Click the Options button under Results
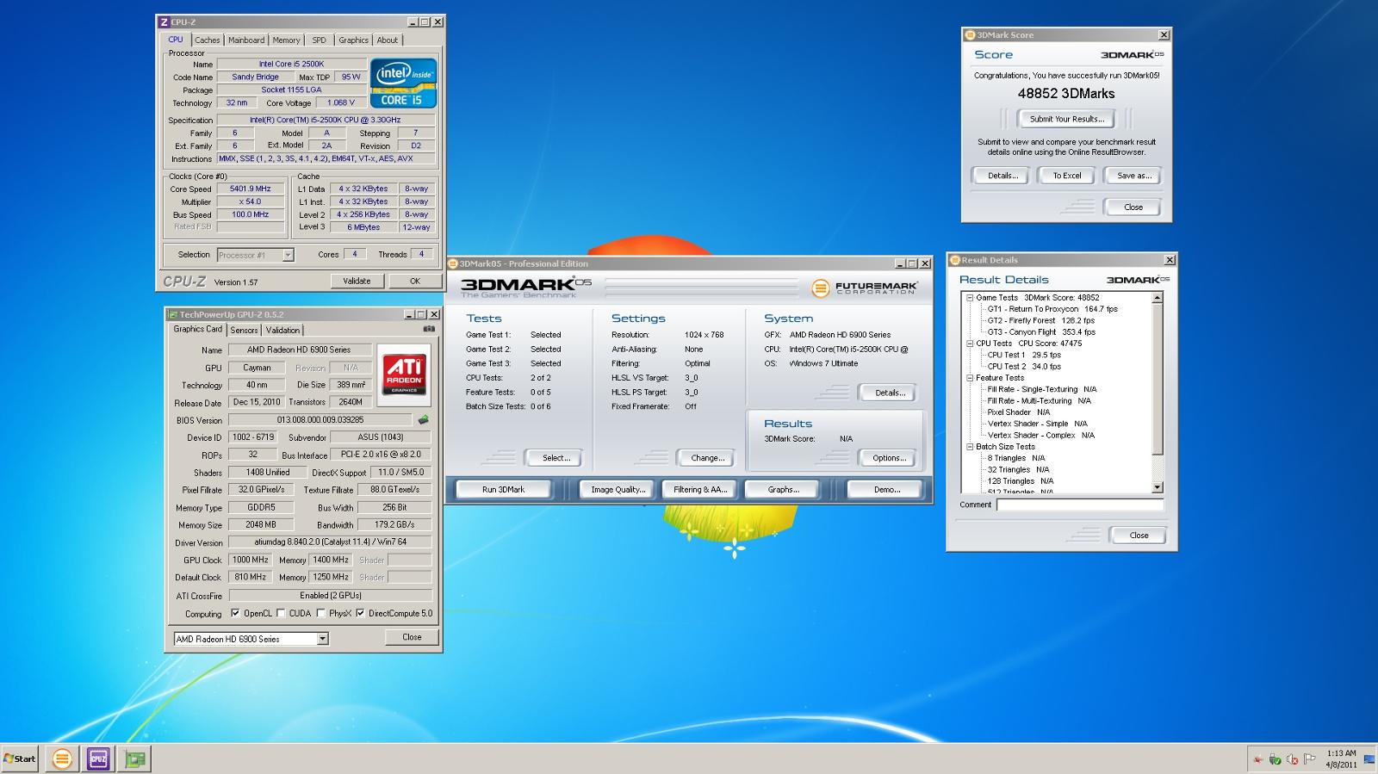 (x=890, y=458)
